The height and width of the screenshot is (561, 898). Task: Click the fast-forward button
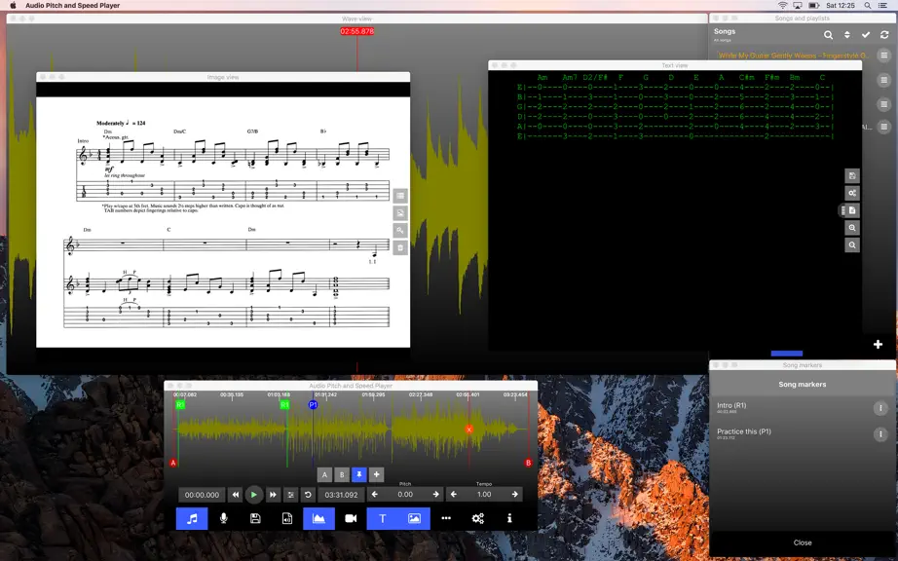pyautogui.click(x=273, y=495)
